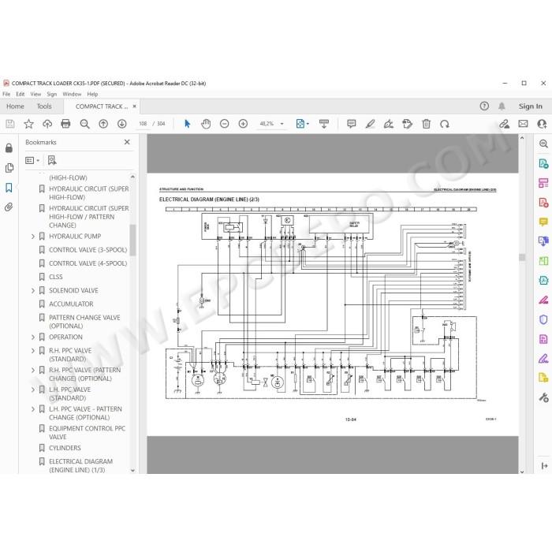
Task: Open the Window menu
Action: click(x=72, y=94)
